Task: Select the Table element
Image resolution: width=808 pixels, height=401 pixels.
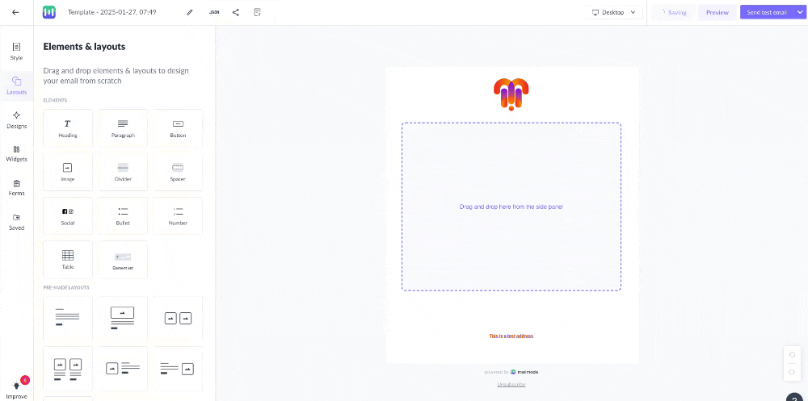Action: click(68, 260)
